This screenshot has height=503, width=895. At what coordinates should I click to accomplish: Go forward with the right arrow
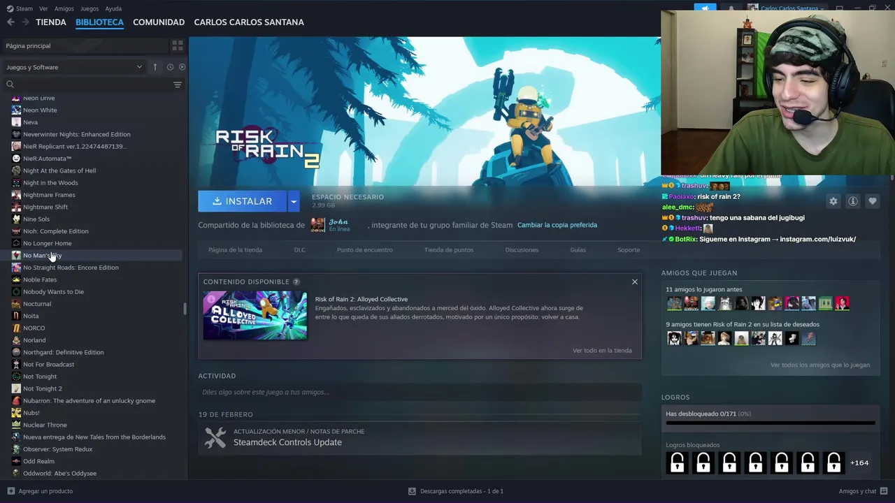click(25, 22)
